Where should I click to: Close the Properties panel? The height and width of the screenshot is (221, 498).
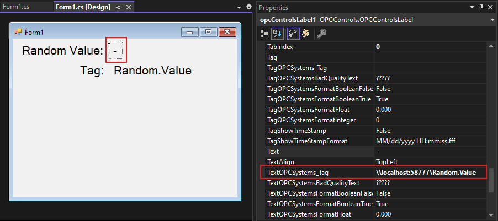(x=490, y=8)
